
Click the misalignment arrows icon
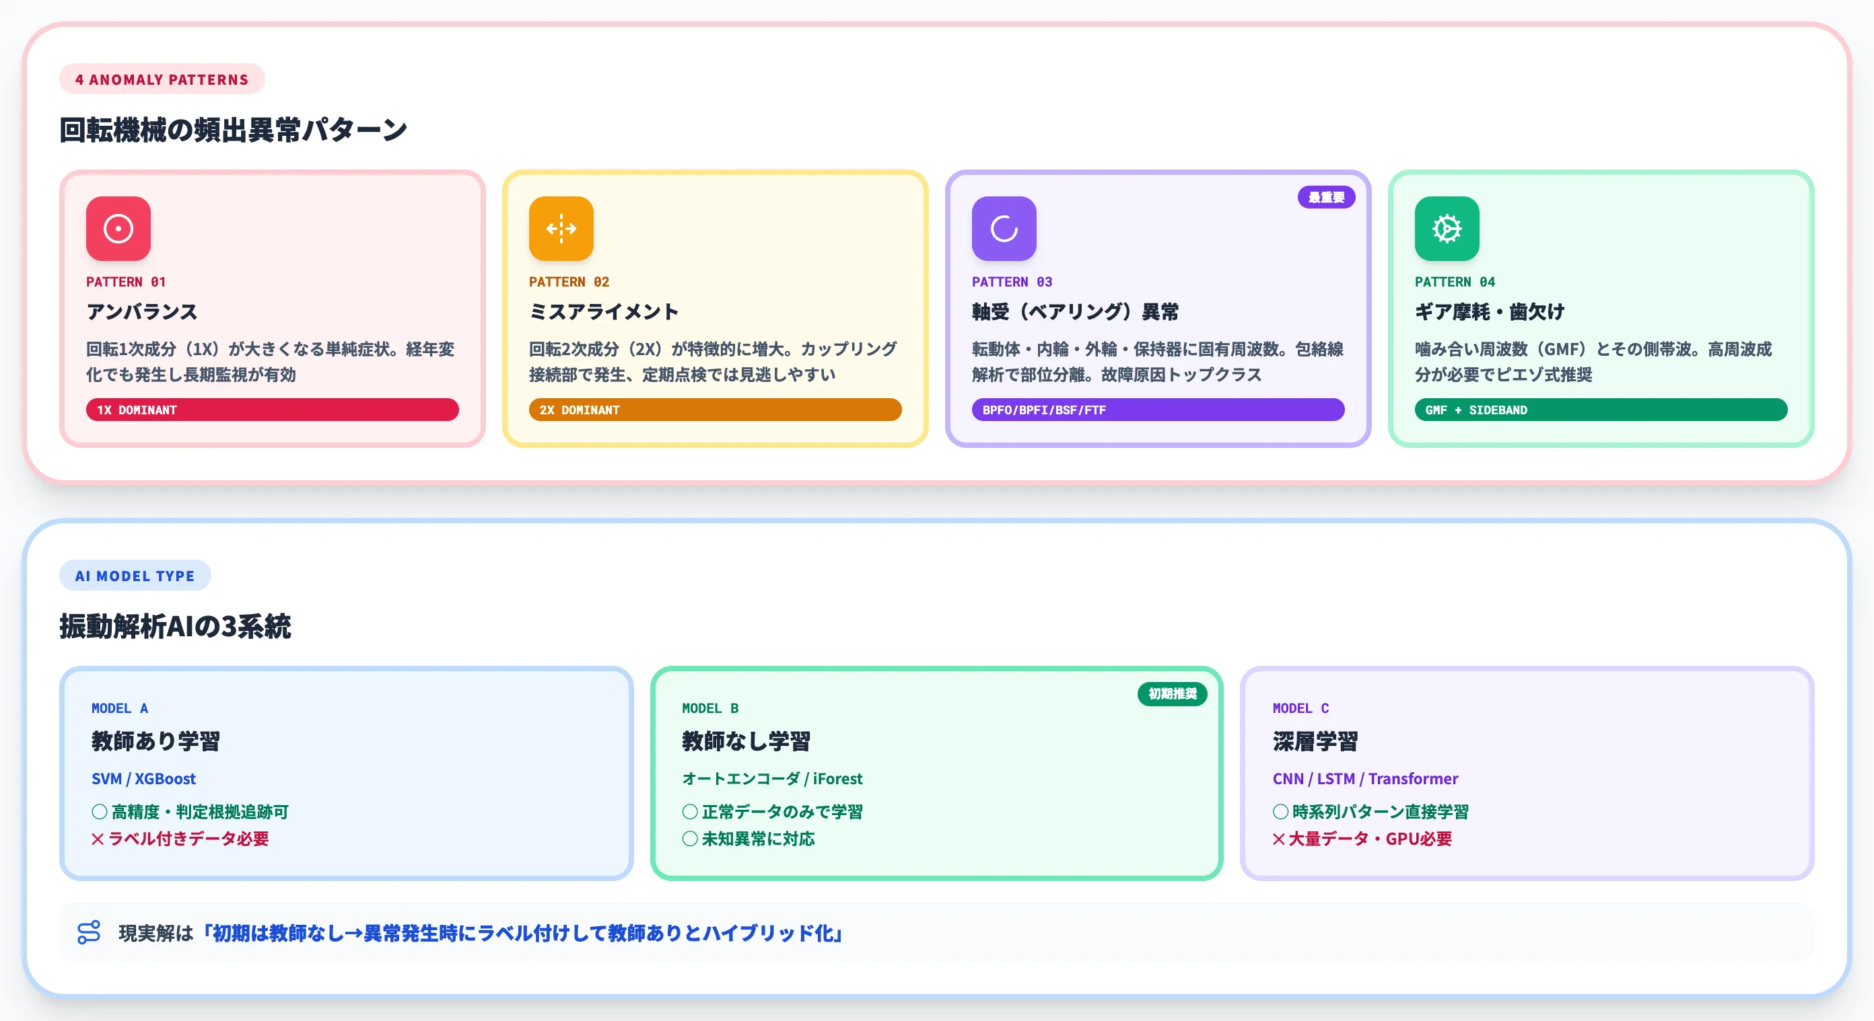(561, 229)
